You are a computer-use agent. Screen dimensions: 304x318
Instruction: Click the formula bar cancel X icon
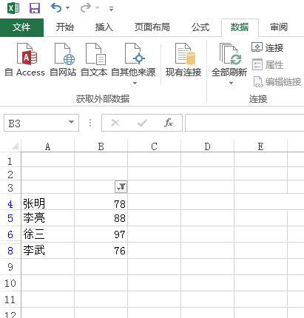click(115, 123)
